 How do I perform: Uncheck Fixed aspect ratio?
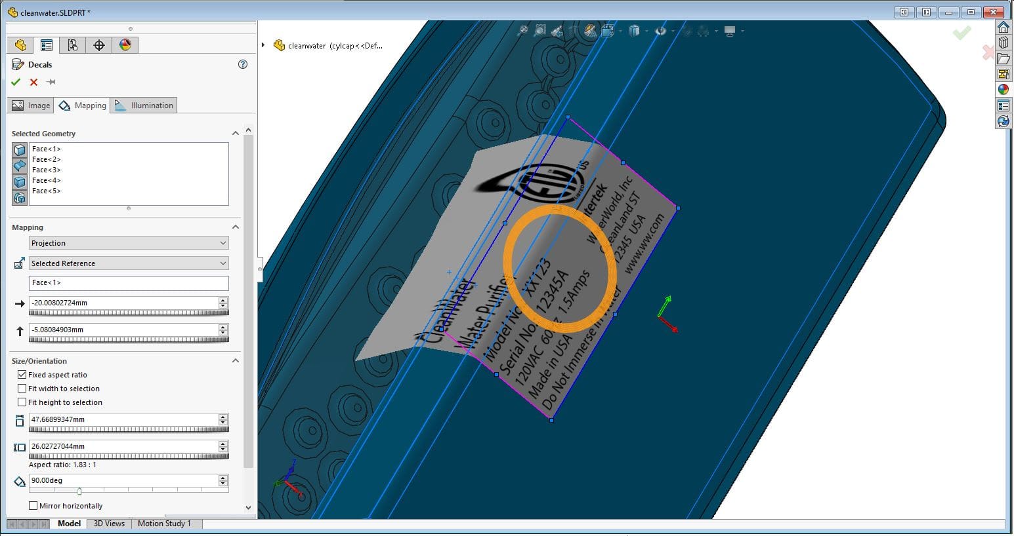click(22, 374)
